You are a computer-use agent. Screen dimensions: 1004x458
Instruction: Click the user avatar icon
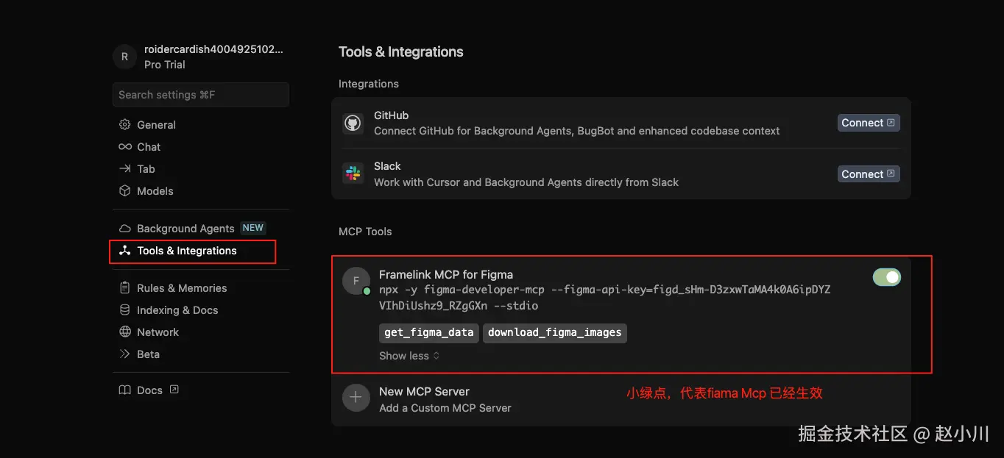tap(124, 57)
